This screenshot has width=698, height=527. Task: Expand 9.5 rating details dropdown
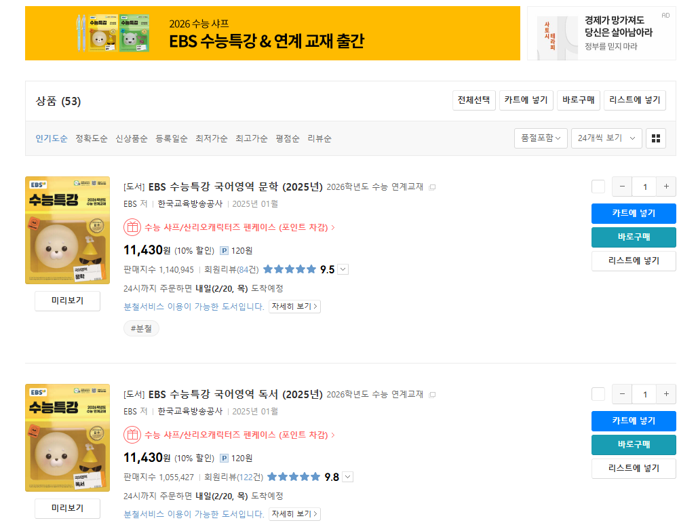click(343, 269)
